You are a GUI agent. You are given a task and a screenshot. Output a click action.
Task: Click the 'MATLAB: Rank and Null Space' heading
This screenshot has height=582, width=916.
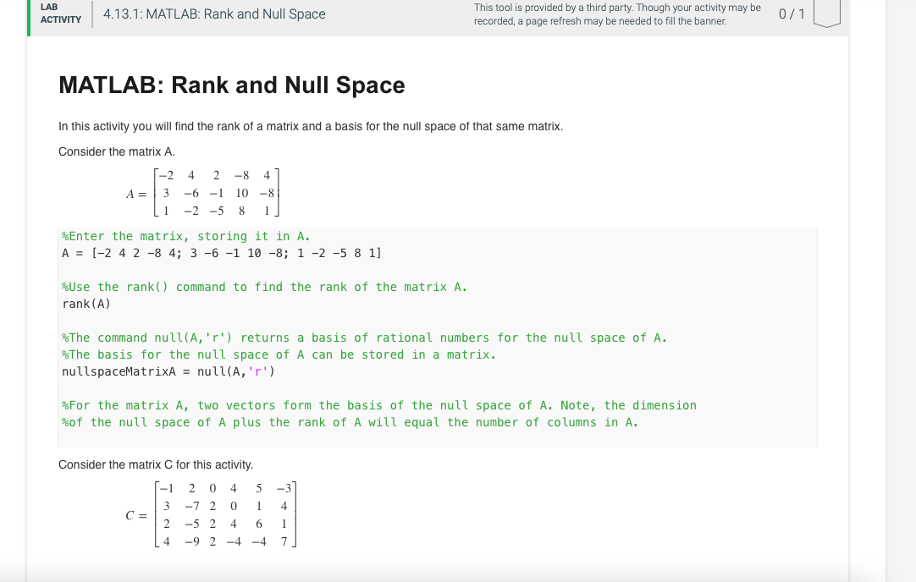232,85
